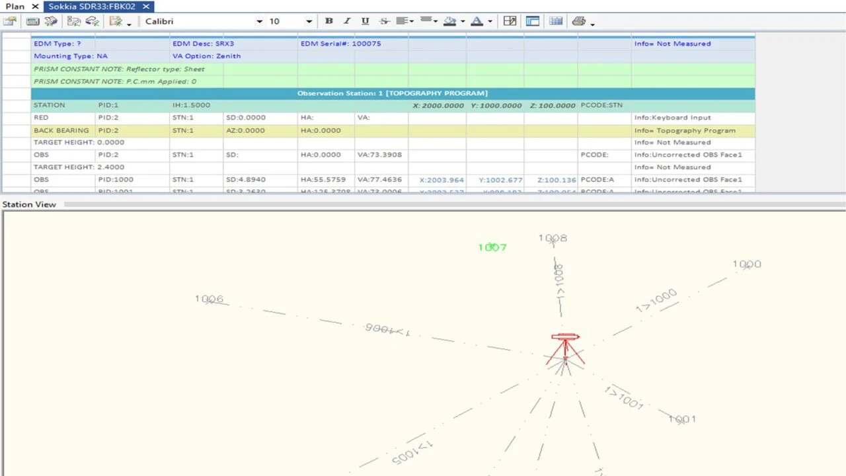Click the Reflector type: Sheet note row
846x476 pixels.
pos(393,69)
